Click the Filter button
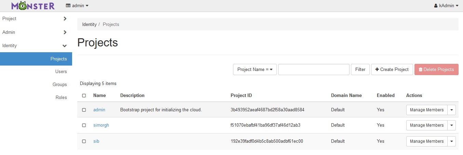463x155 pixels. 360,70
